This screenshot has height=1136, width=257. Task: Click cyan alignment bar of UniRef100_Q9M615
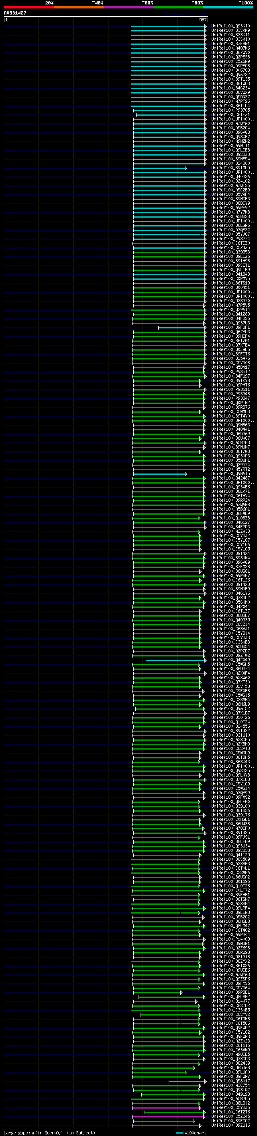pyautogui.click(x=160, y=474)
